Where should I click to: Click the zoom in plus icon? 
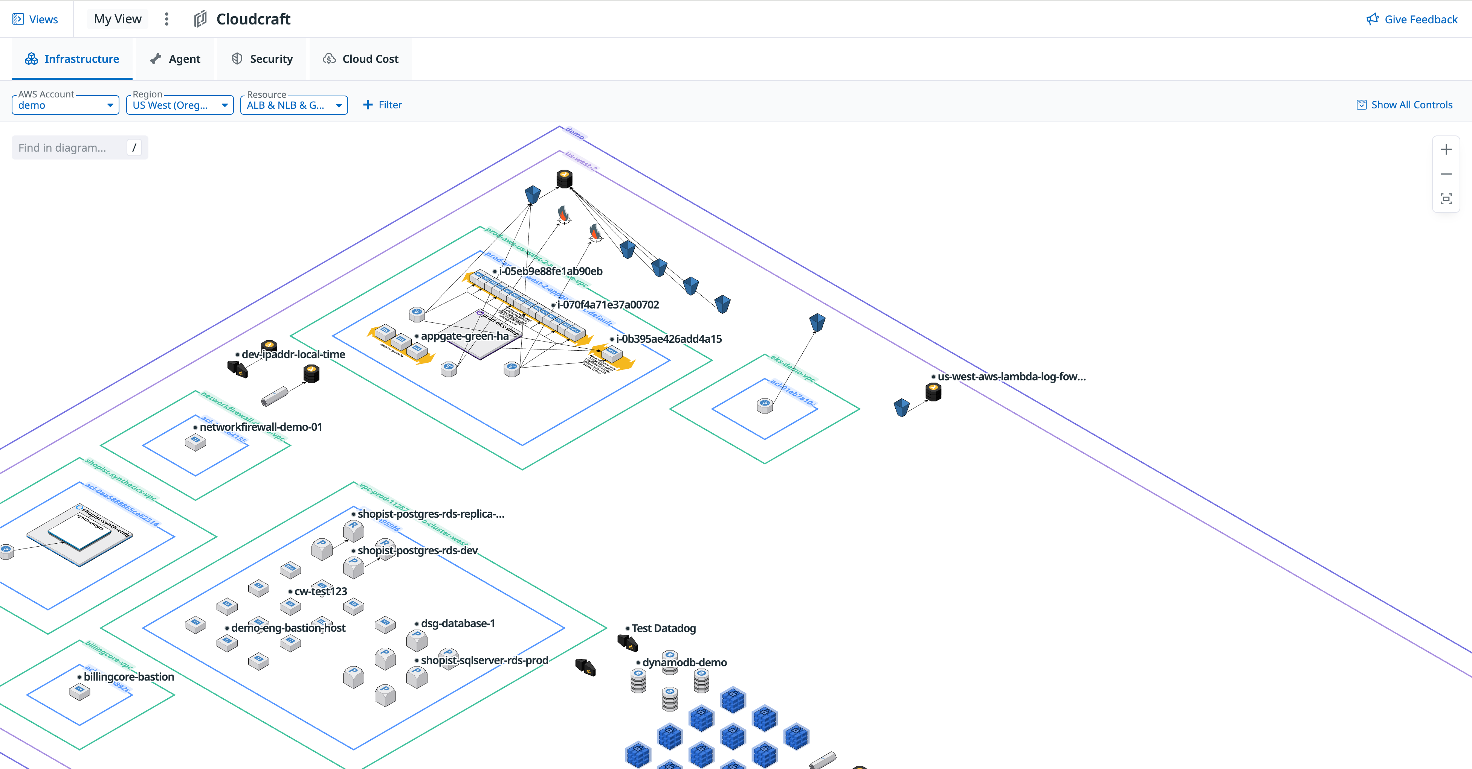tap(1446, 150)
